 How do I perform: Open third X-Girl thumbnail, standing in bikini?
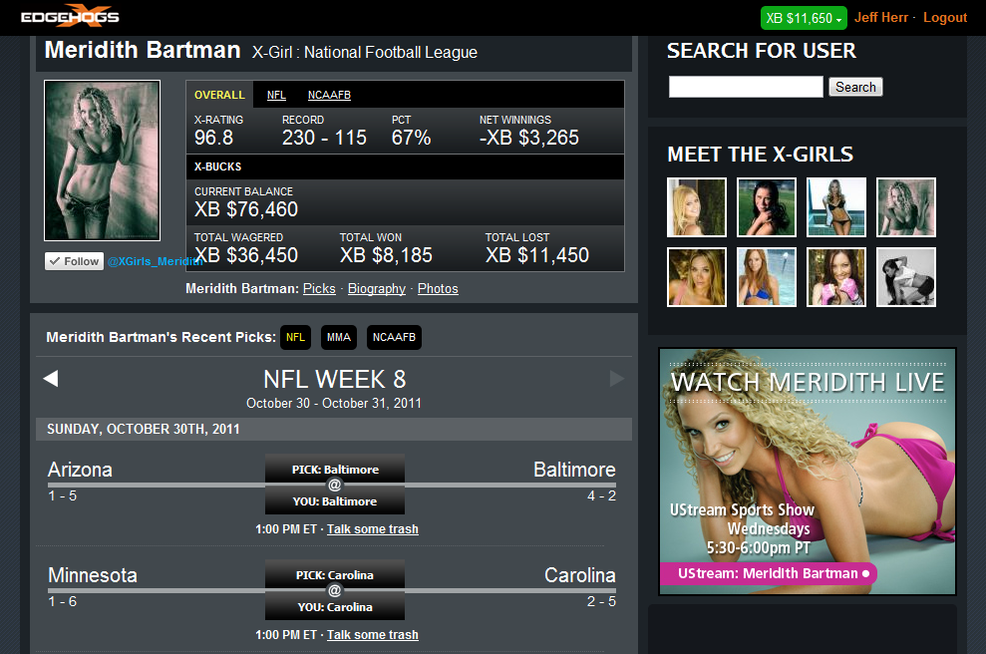pos(836,207)
